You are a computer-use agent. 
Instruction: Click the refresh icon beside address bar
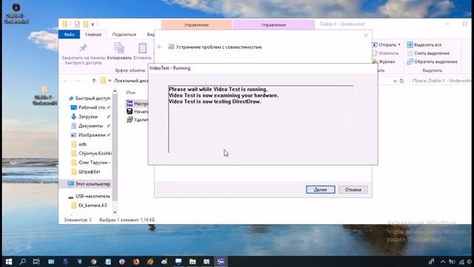click(x=401, y=81)
